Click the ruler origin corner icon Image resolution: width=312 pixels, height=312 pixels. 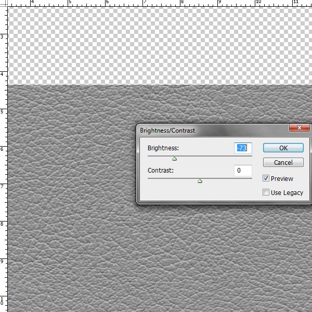[x=4, y=3]
